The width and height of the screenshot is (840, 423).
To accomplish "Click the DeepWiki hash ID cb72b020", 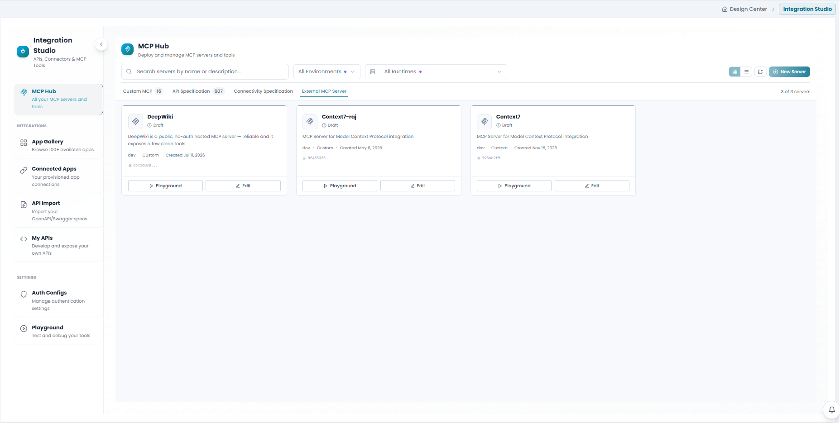I will [143, 166].
